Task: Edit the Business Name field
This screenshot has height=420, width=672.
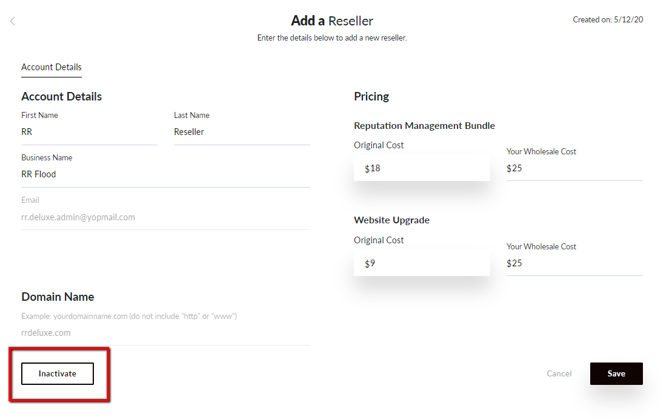Action: (x=165, y=174)
